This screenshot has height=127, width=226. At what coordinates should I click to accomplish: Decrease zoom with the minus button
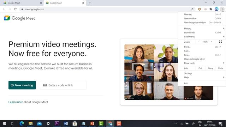click(x=198, y=42)
